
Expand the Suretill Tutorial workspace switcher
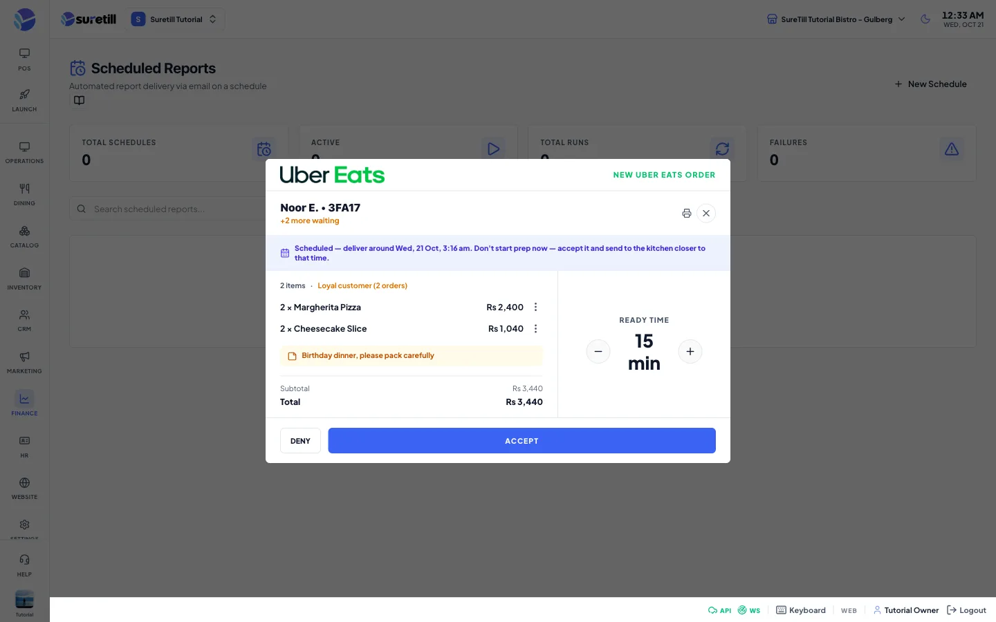coord(174,19)
